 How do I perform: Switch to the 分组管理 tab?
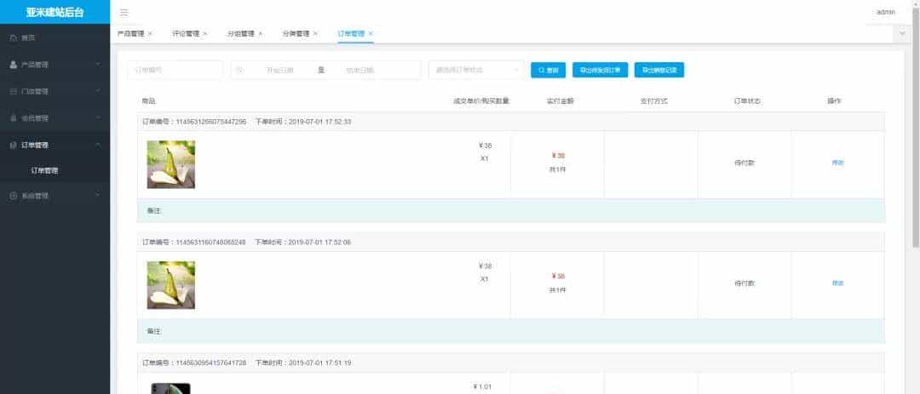[x=240, y=34]
